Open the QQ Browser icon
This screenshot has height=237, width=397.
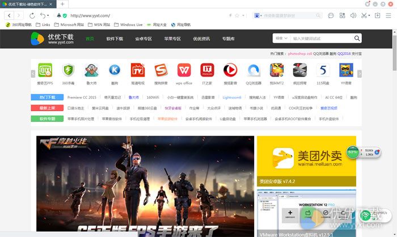point(254,70)
